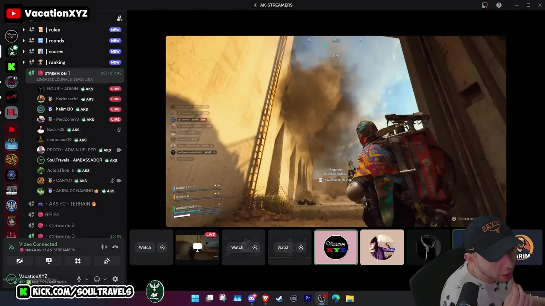545x306 pixels.
Task: Open the Vacation XYZ server icon in sidebar
Action: point(11,36)
